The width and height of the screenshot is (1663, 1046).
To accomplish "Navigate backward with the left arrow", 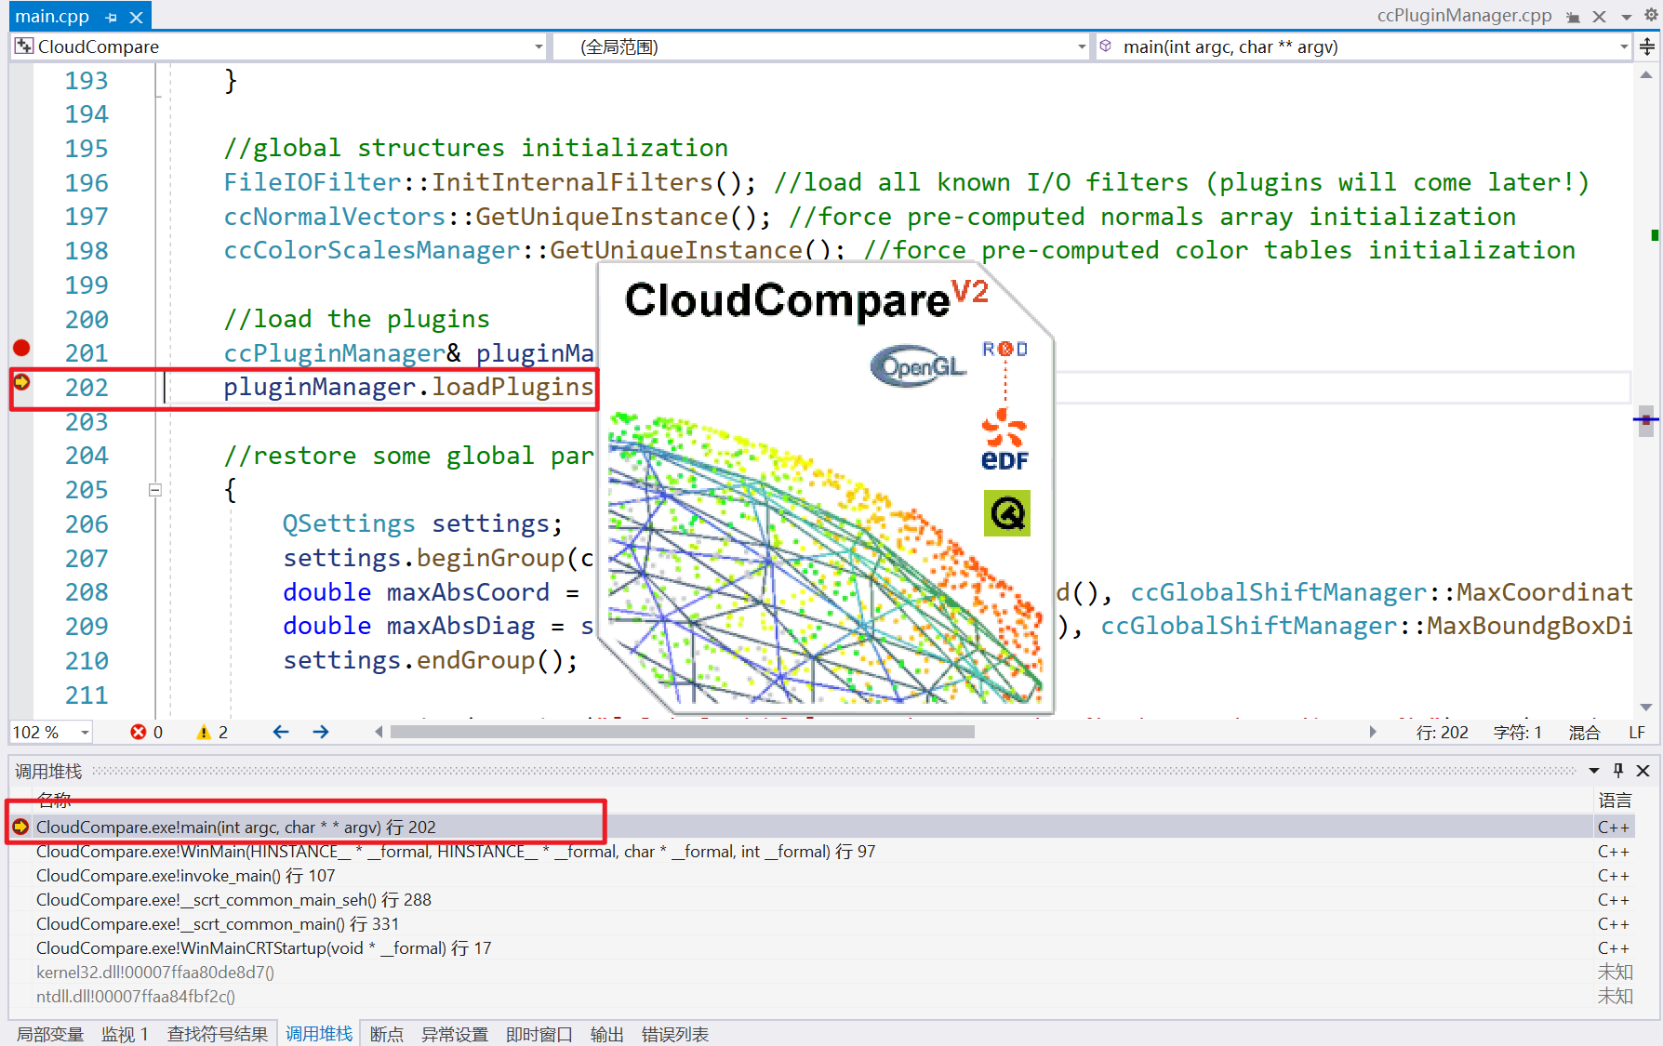I will click(x=281, y=733).
